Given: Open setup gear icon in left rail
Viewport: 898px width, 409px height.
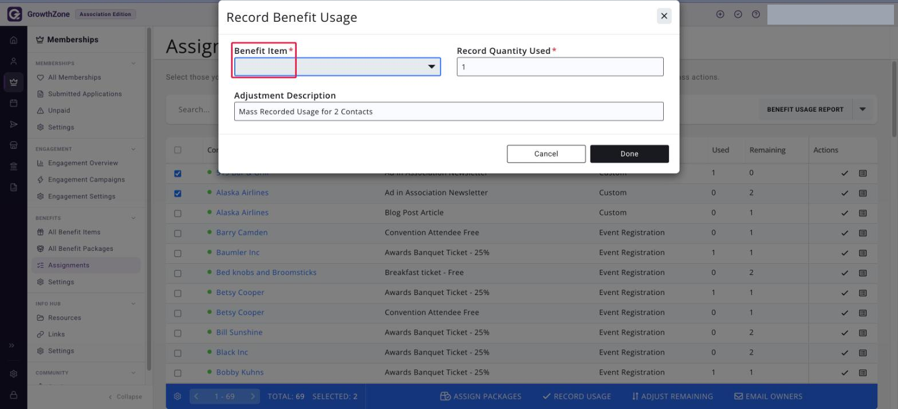Looking at the screenshot, I should click(x=14, y=374).
